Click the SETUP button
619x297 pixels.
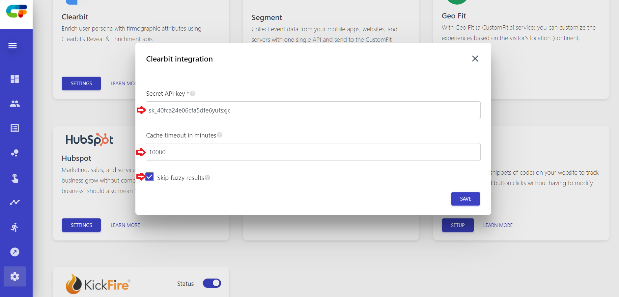pyautogui.click(x=458, y=225)
